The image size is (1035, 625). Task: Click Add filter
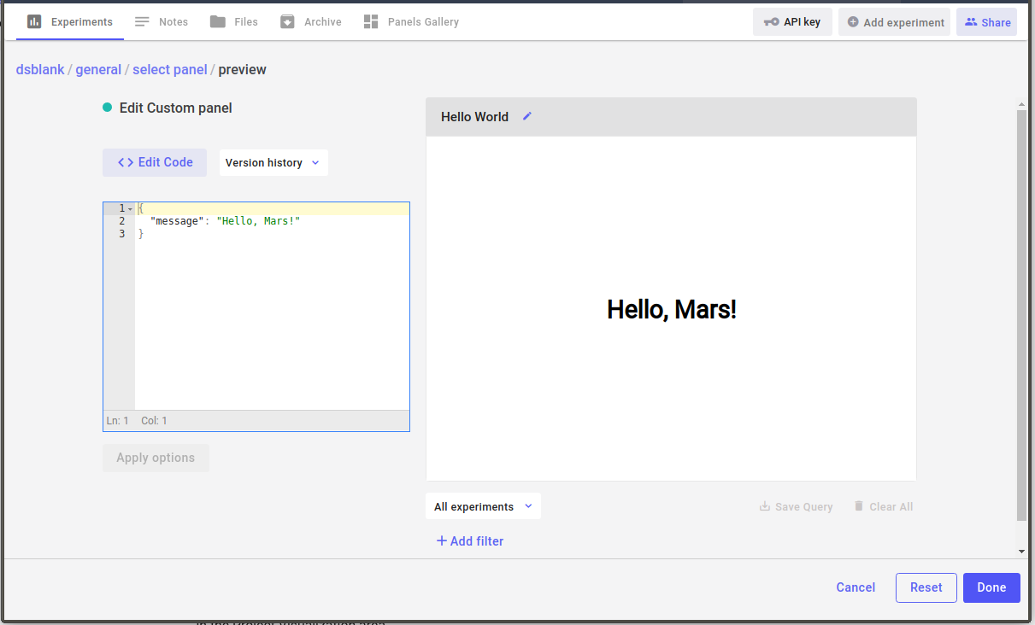[x=470, y=540]
